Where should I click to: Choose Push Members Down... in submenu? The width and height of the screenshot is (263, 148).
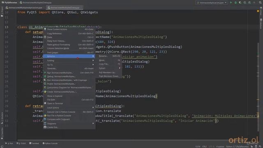point(109,76)
